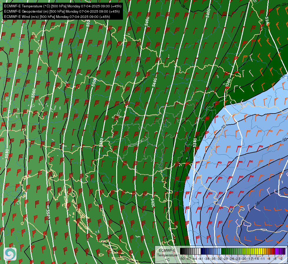Image resolution: width=288 pixels, height=264 pixels.
Task: Select the ECMWF-E Geopotential 500 hPa header line
Action: (62, 11)
